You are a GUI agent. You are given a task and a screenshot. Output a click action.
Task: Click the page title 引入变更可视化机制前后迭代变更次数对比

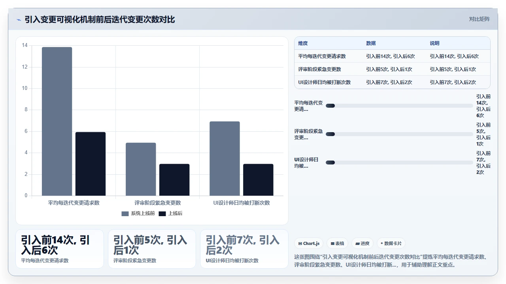pyautogui.click(x=100, y=19)
